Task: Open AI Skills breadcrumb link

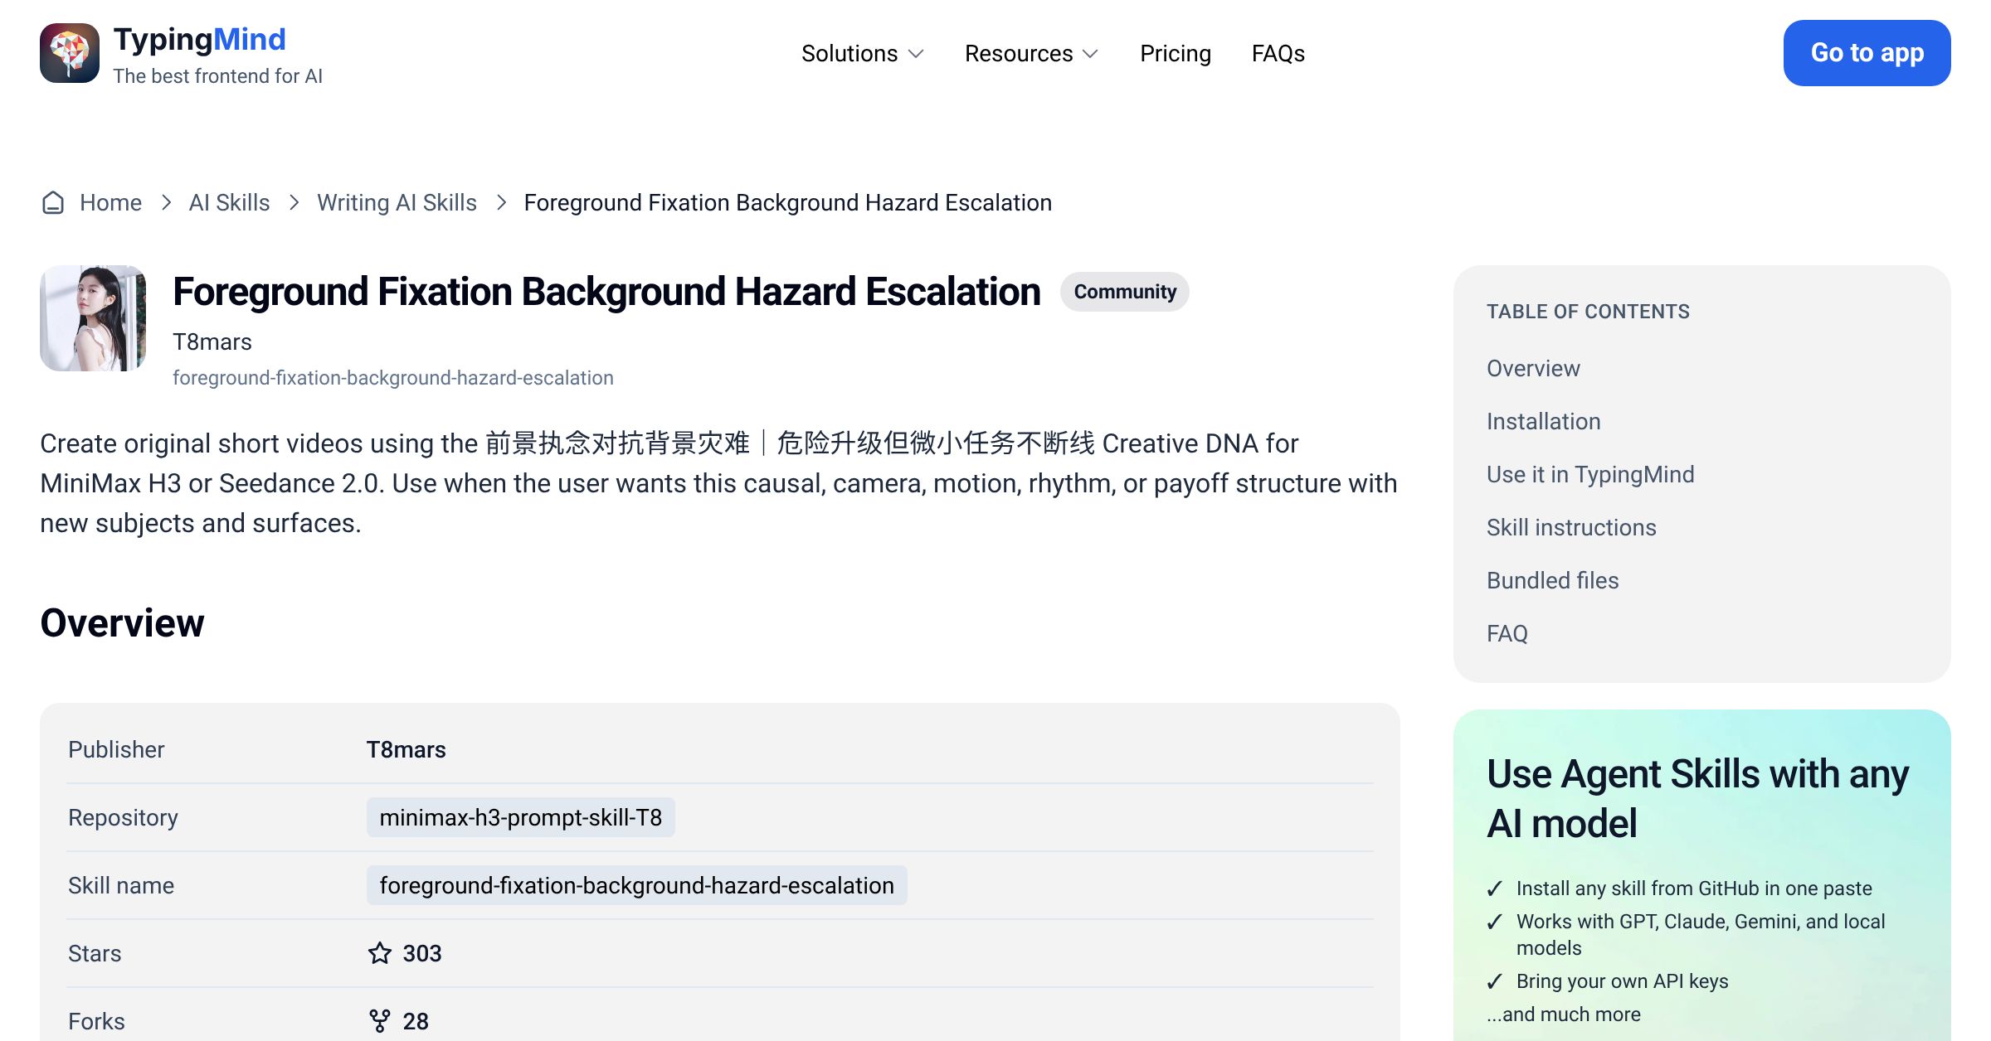Action: (x=229, y=203)
